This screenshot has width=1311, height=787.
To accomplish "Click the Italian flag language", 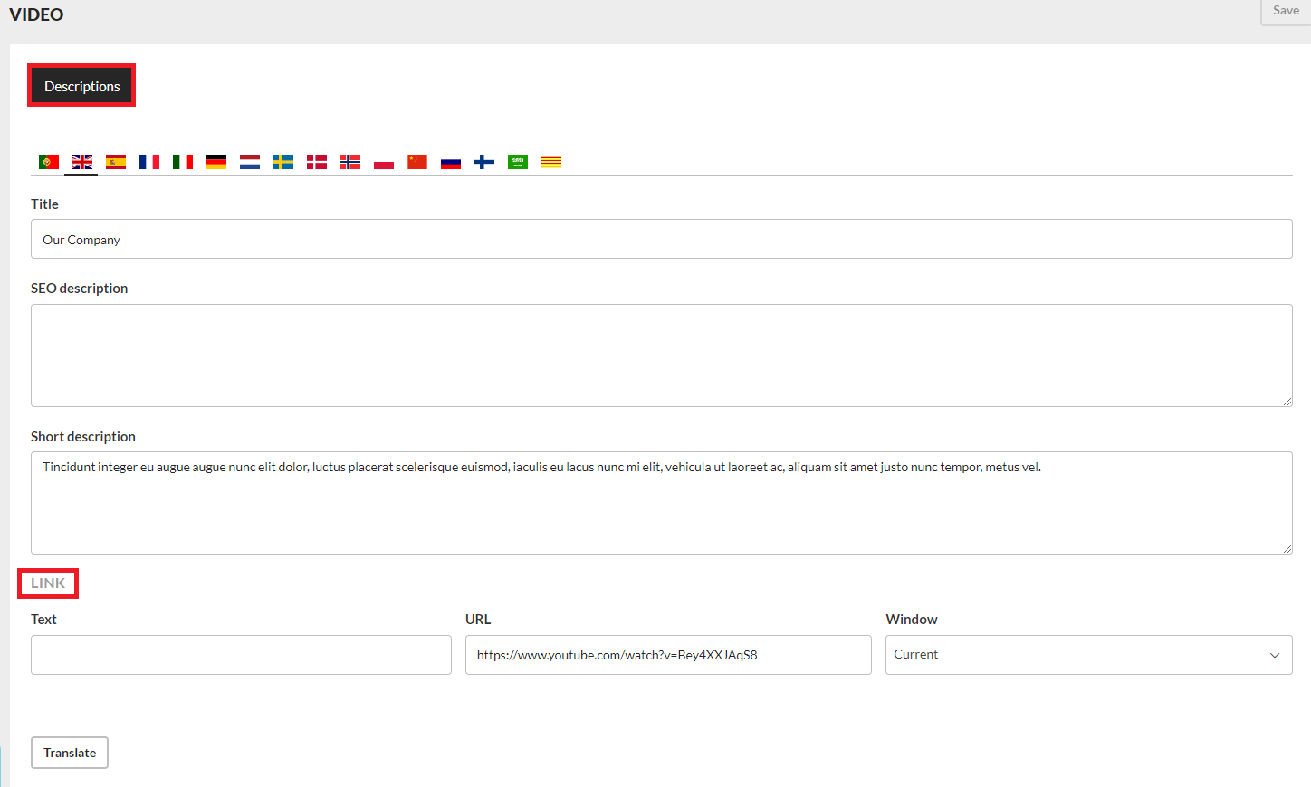I will point(183,162).
